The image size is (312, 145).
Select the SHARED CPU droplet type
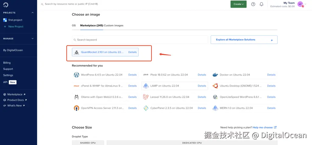click(x=88, y=143)
